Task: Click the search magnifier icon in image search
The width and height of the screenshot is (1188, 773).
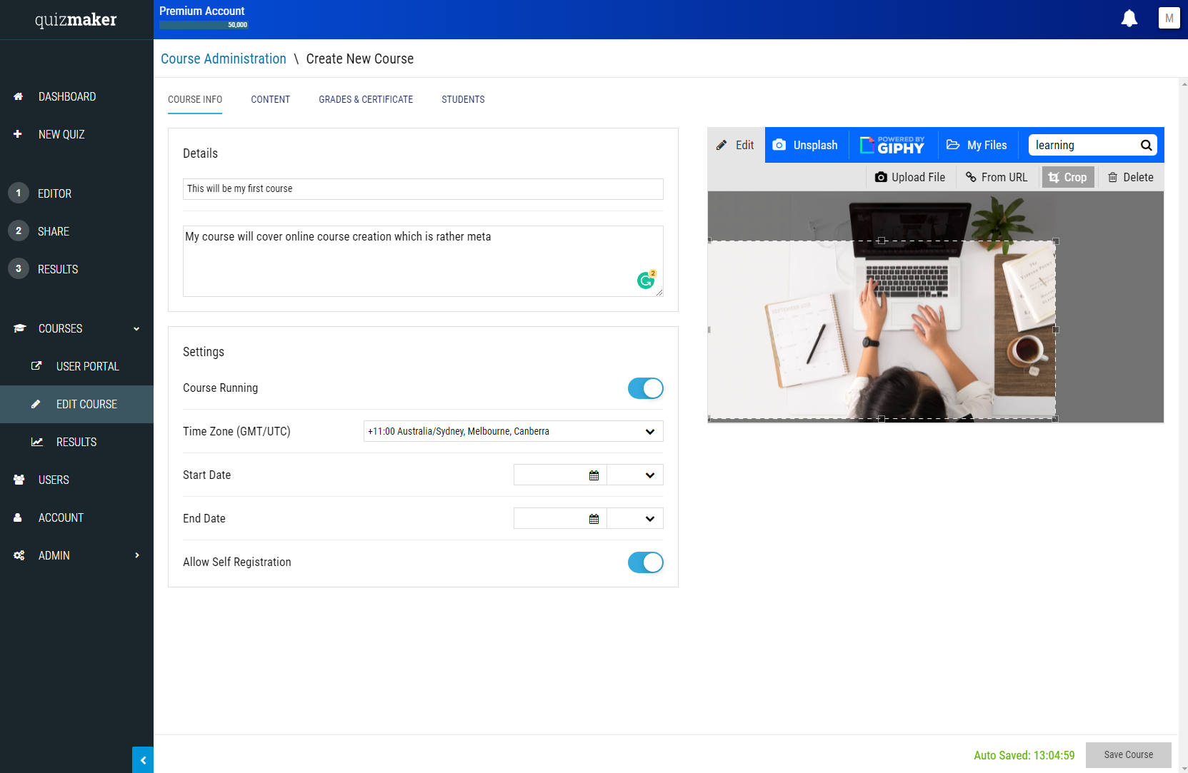Action: (x=1146, y=146)
